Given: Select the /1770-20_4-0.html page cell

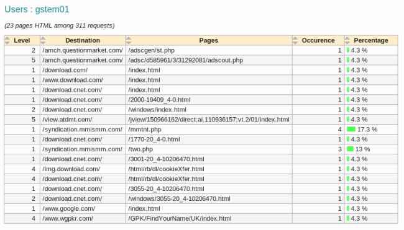Looking at the screenshot, I should 209,139.
